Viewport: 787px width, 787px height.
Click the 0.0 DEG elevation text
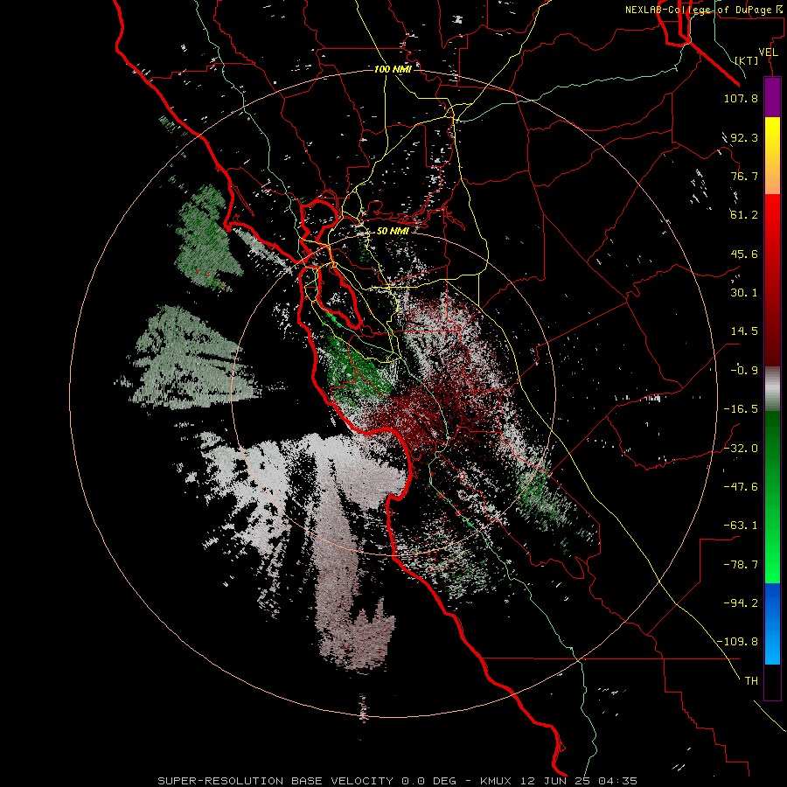[x=428, y=781]
